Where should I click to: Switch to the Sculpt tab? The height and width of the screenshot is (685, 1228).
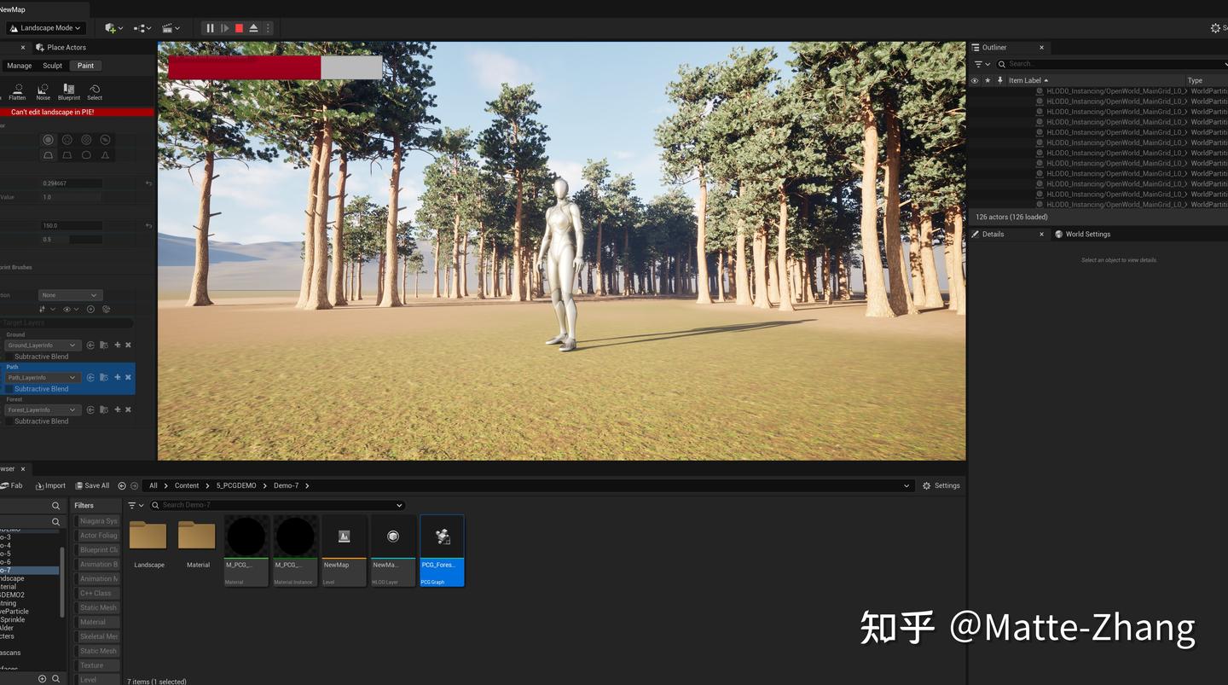tap(52, 65)
